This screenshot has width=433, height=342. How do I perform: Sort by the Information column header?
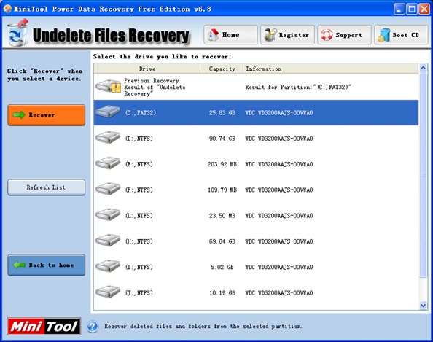click(x=330, y=69)
